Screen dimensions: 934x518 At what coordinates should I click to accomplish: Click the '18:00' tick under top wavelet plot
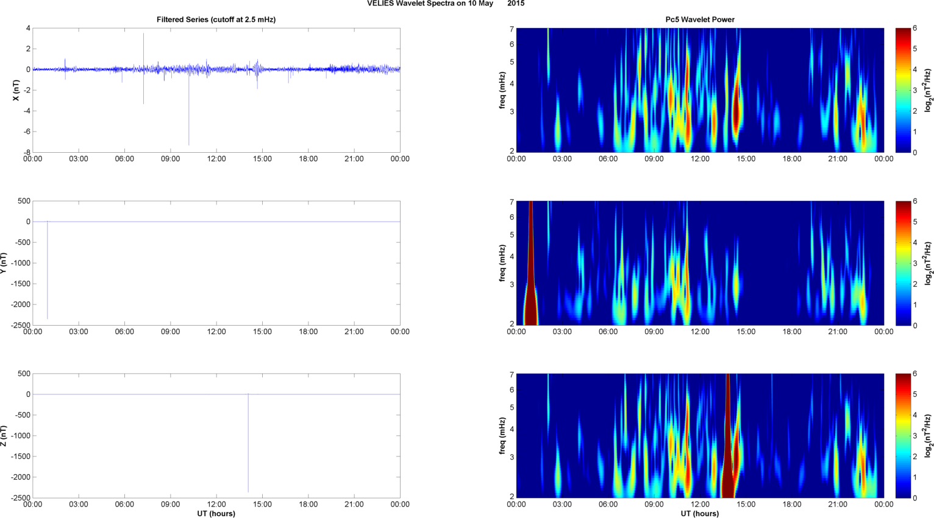tap(792, 159)
